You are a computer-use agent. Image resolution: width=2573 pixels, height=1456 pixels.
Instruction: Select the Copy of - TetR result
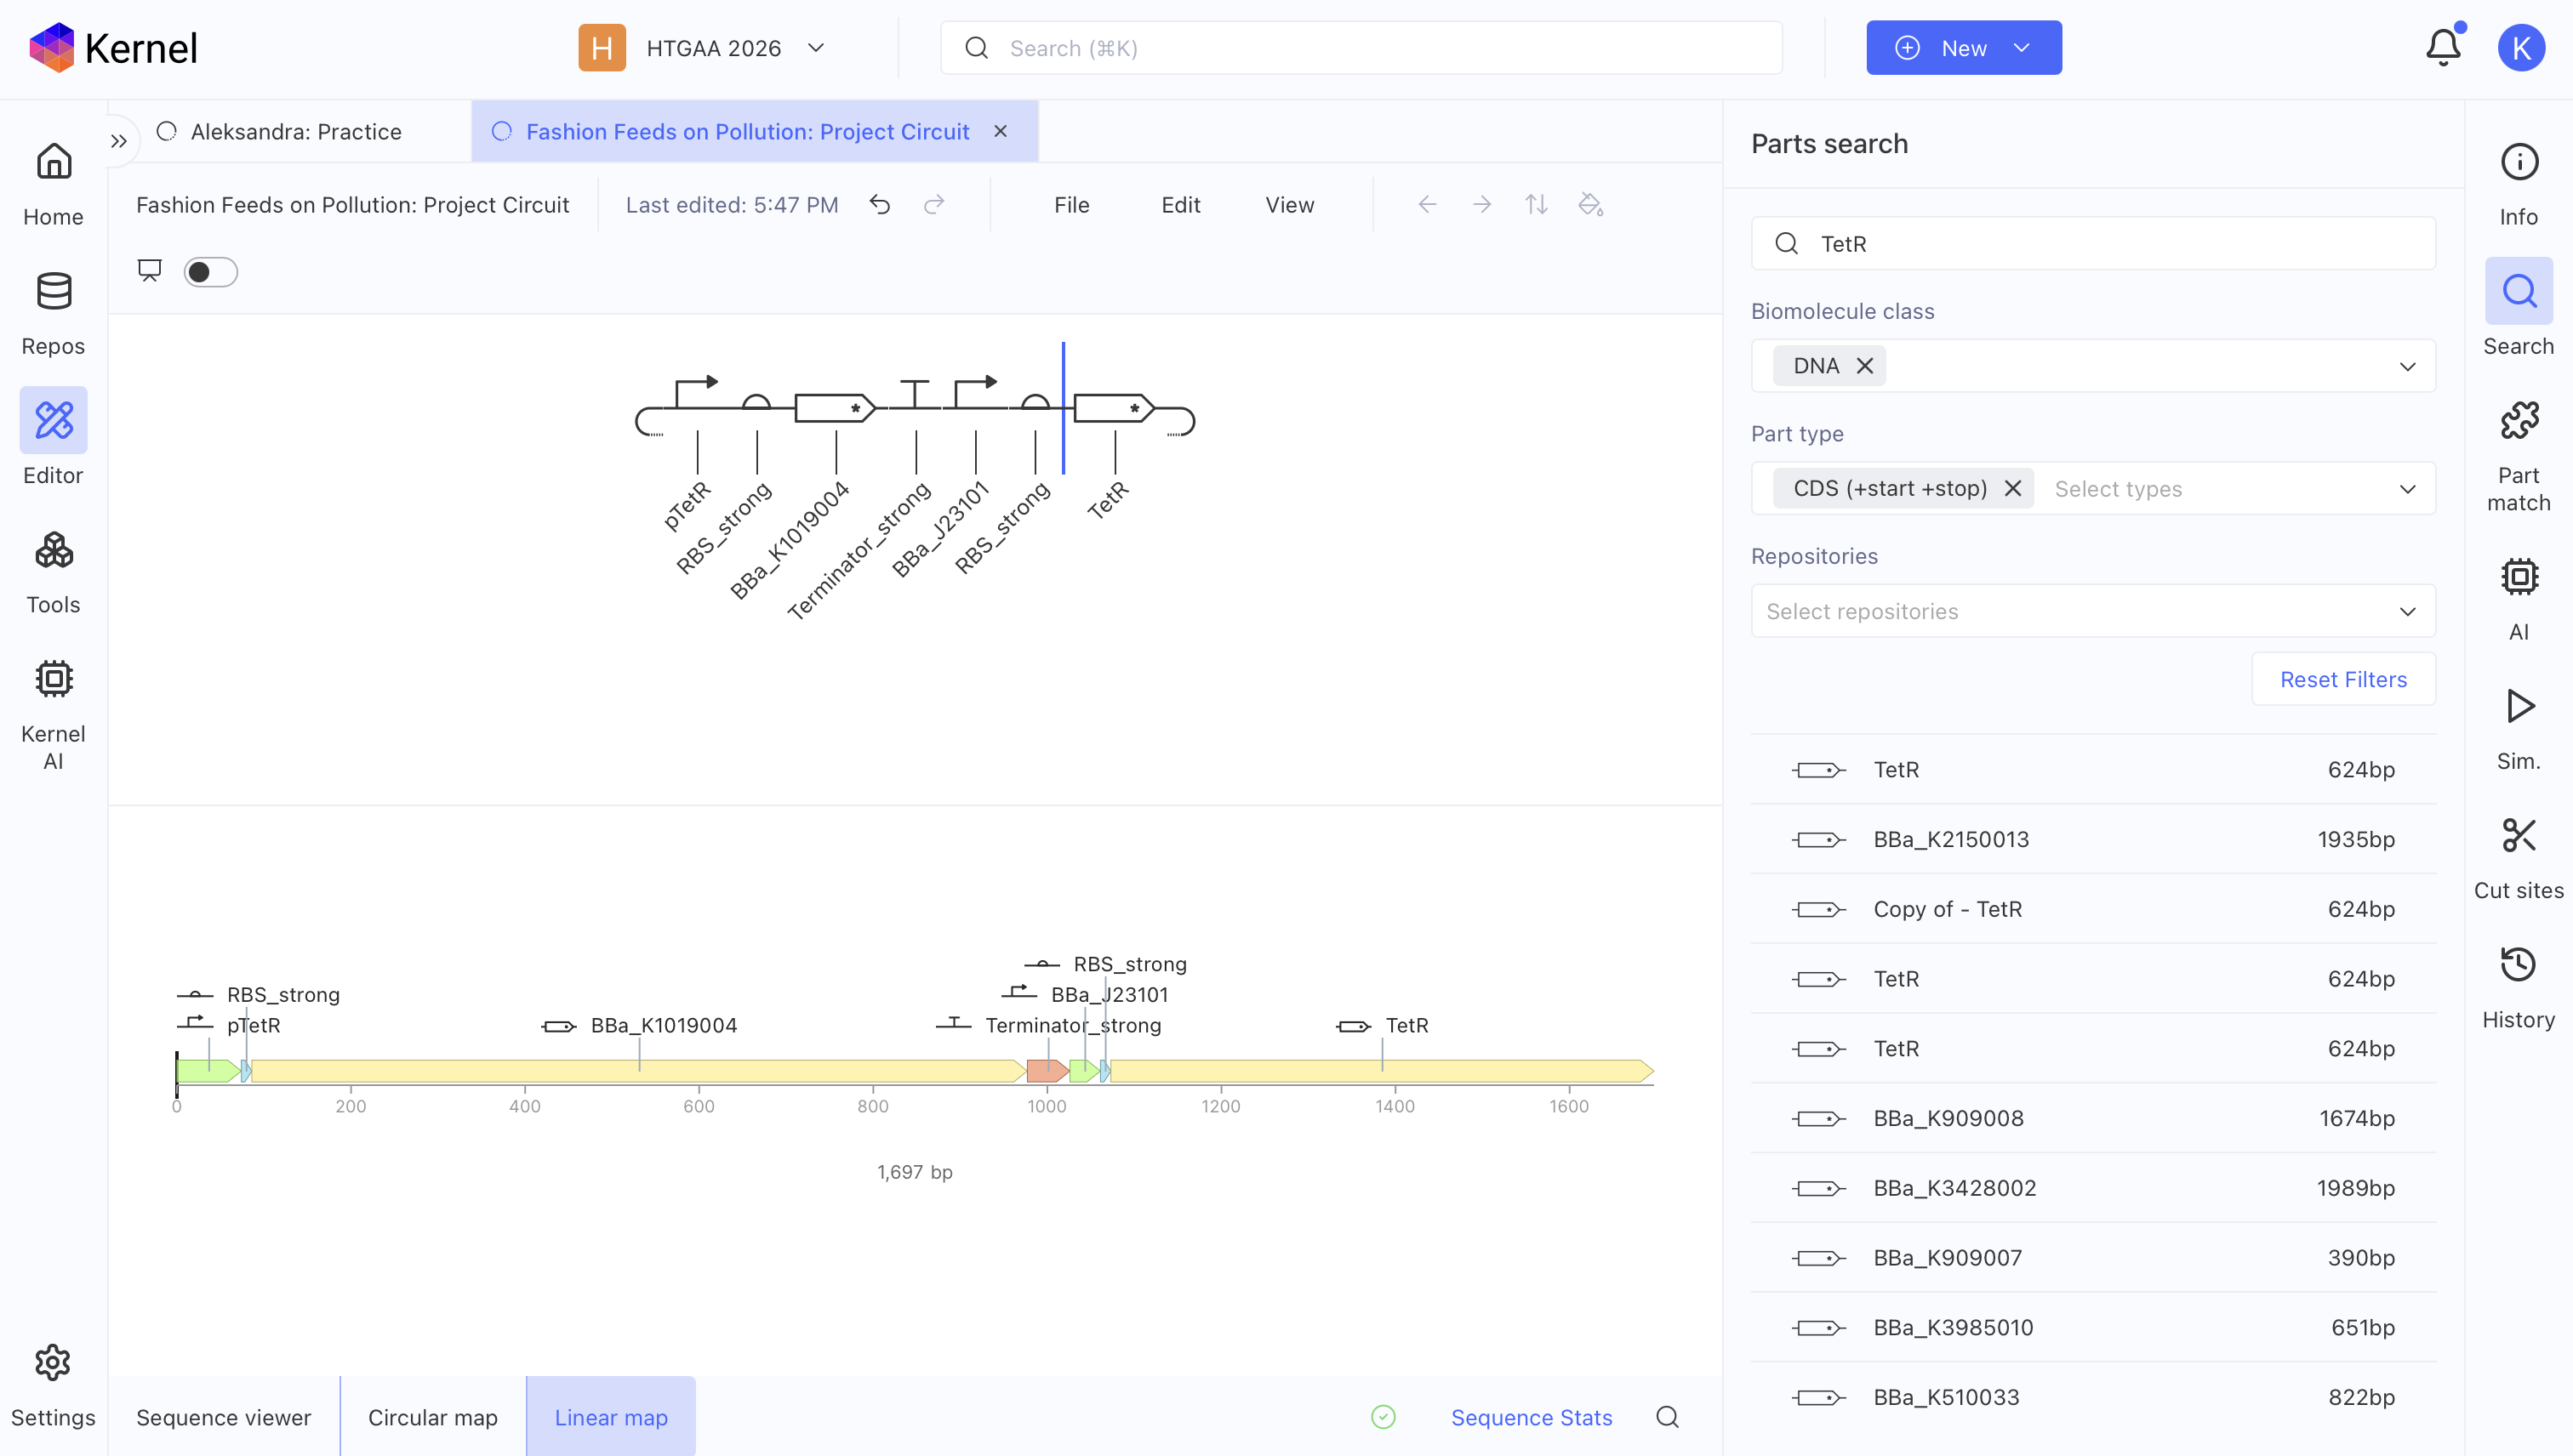tap(2093, 909)
